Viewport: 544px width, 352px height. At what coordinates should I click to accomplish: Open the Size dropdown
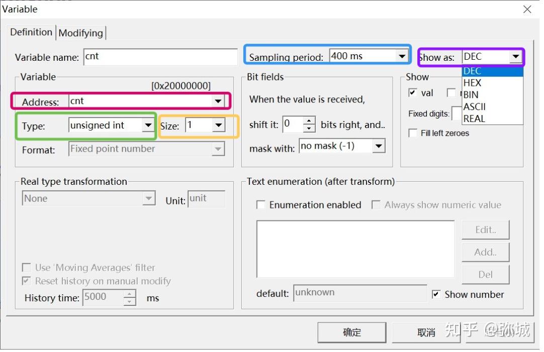218,125
